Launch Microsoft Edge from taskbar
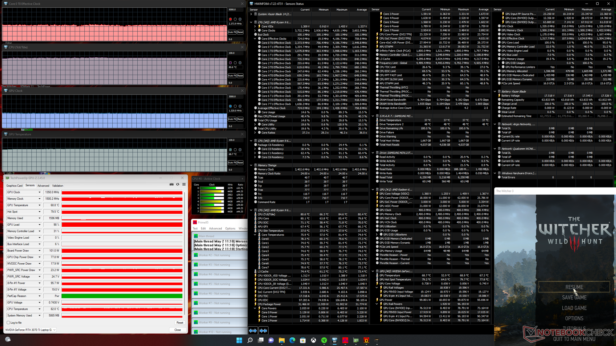Screen dimensions: 616x346 [x=292, y=340]
